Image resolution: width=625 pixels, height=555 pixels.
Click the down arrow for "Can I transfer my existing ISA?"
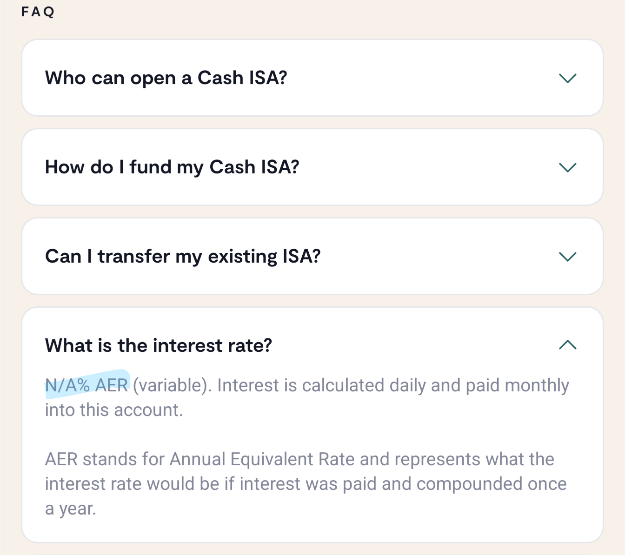(x=567, y=257)
